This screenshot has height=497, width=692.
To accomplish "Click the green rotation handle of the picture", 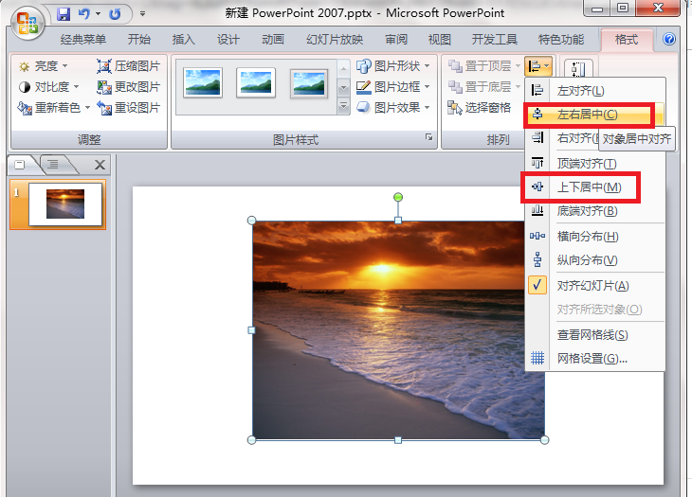I will [x=398, y=197].
